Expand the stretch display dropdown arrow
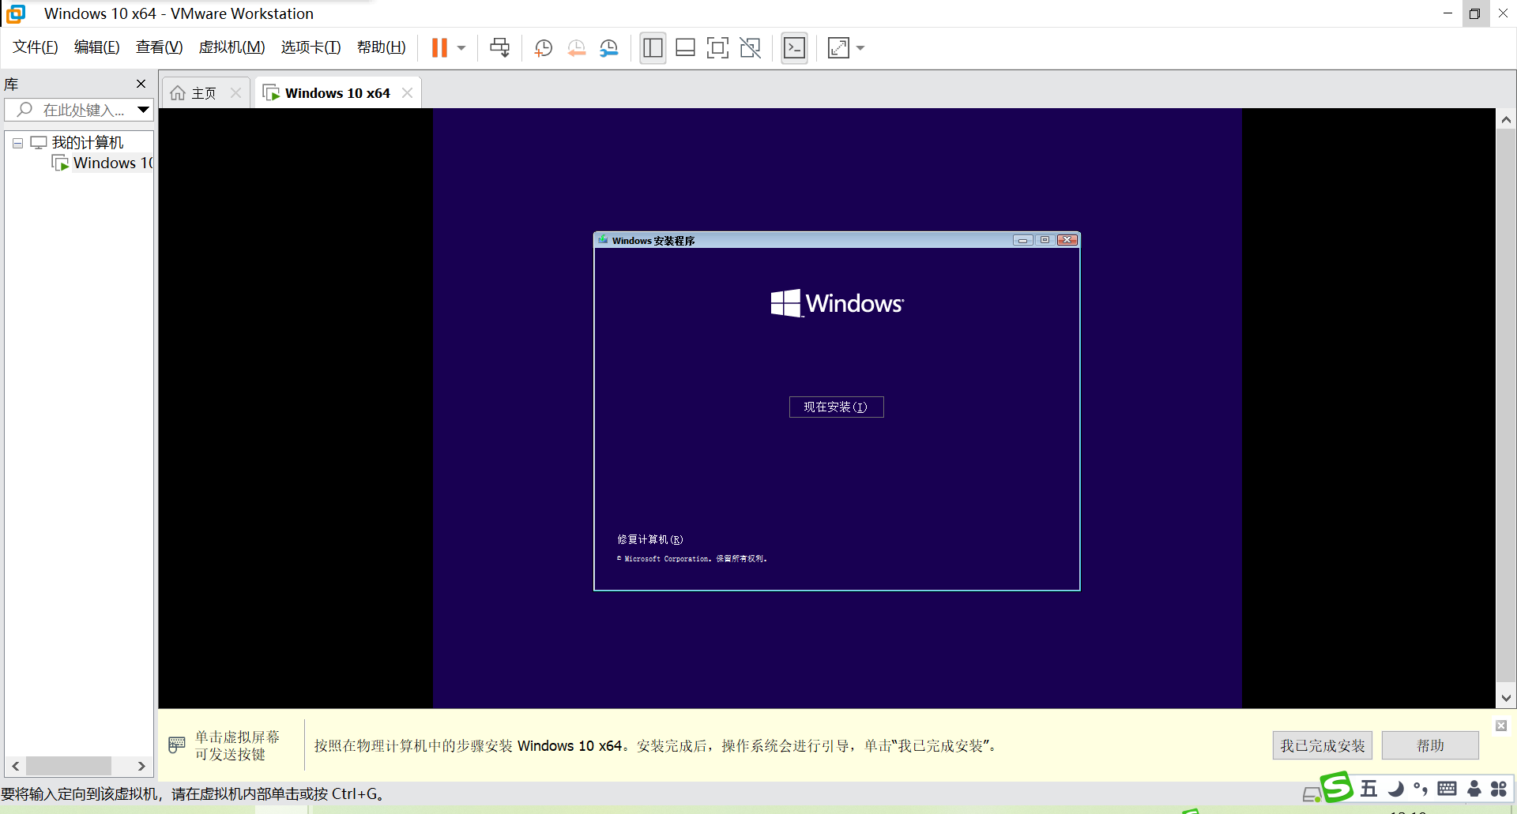The image size is (1517, 814). (x=860, y=48)
